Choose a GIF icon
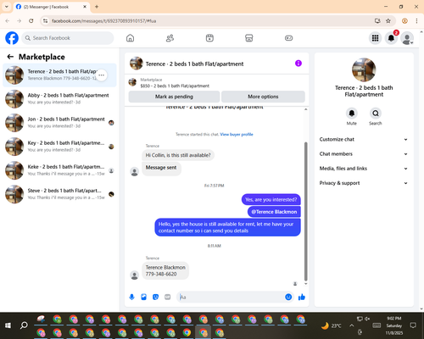 tap(168, 297)
